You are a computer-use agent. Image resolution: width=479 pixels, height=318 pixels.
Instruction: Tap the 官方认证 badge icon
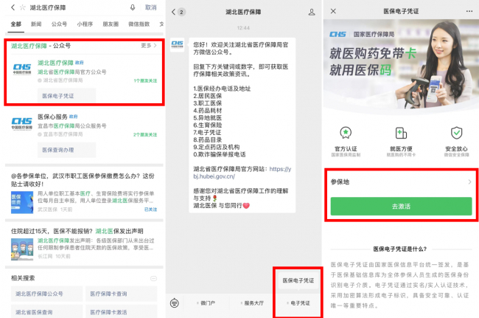346,133
